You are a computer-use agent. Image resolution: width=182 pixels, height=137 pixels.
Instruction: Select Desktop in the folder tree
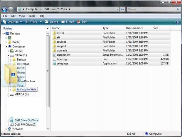tap(15, 34)
